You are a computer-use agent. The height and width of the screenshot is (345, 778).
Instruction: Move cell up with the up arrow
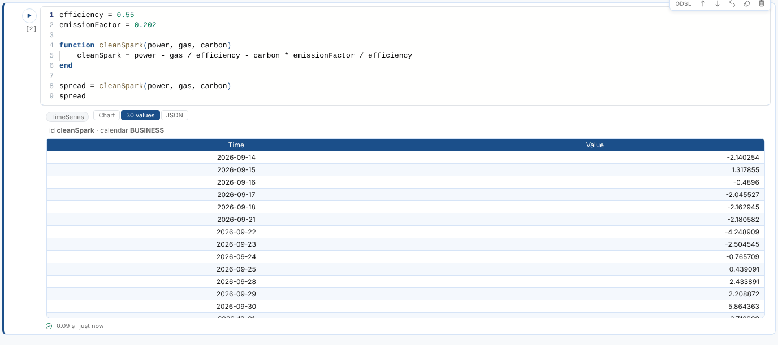pyautogui.click(x=703, y=3)
